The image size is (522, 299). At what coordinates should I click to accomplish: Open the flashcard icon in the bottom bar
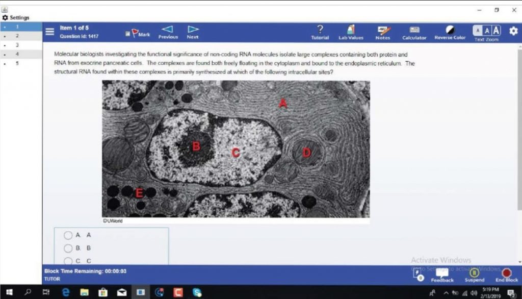pyautogui.click(x=417, y=275)
